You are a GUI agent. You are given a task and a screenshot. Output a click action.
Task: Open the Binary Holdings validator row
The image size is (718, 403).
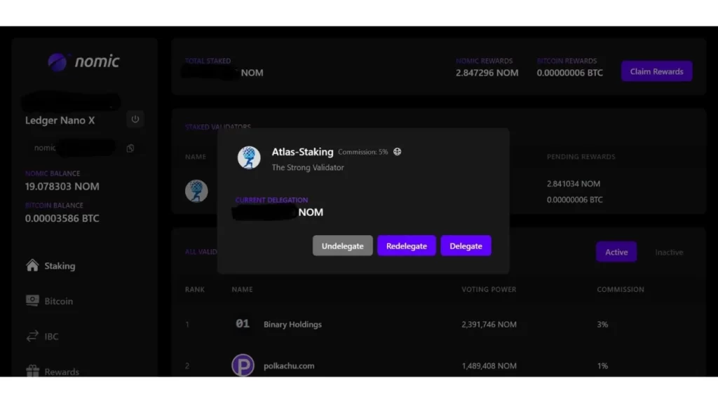click(x=439, y=325)
